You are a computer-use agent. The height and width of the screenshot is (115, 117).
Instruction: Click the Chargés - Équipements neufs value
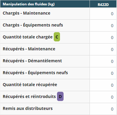[x=103, y=26]
